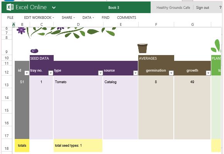Open the growth column filter dropdown

click(x=208, y=73)
